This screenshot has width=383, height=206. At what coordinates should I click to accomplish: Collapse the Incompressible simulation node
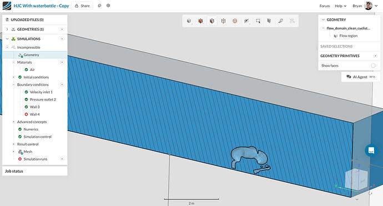(x=7, y=47)
